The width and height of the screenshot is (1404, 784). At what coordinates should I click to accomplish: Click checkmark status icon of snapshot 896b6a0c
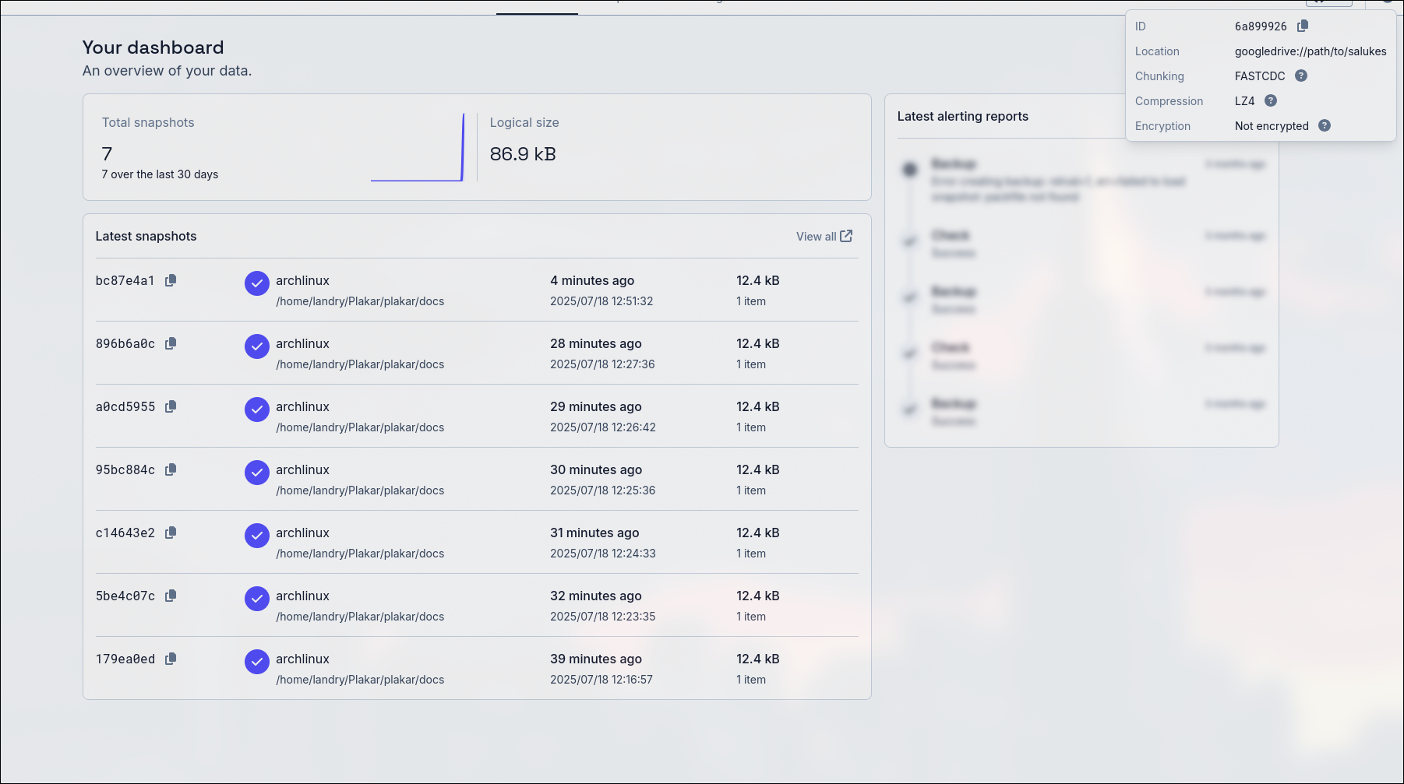(x=257, y=346)
